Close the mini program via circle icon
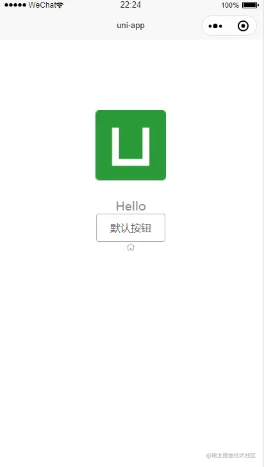The image size is (264, 467). coord(243,26)
